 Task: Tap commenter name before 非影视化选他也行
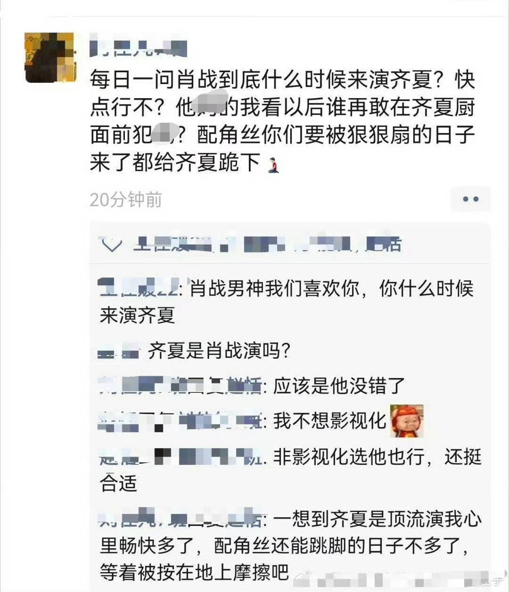pyautogui.click(x=181, y=457)
